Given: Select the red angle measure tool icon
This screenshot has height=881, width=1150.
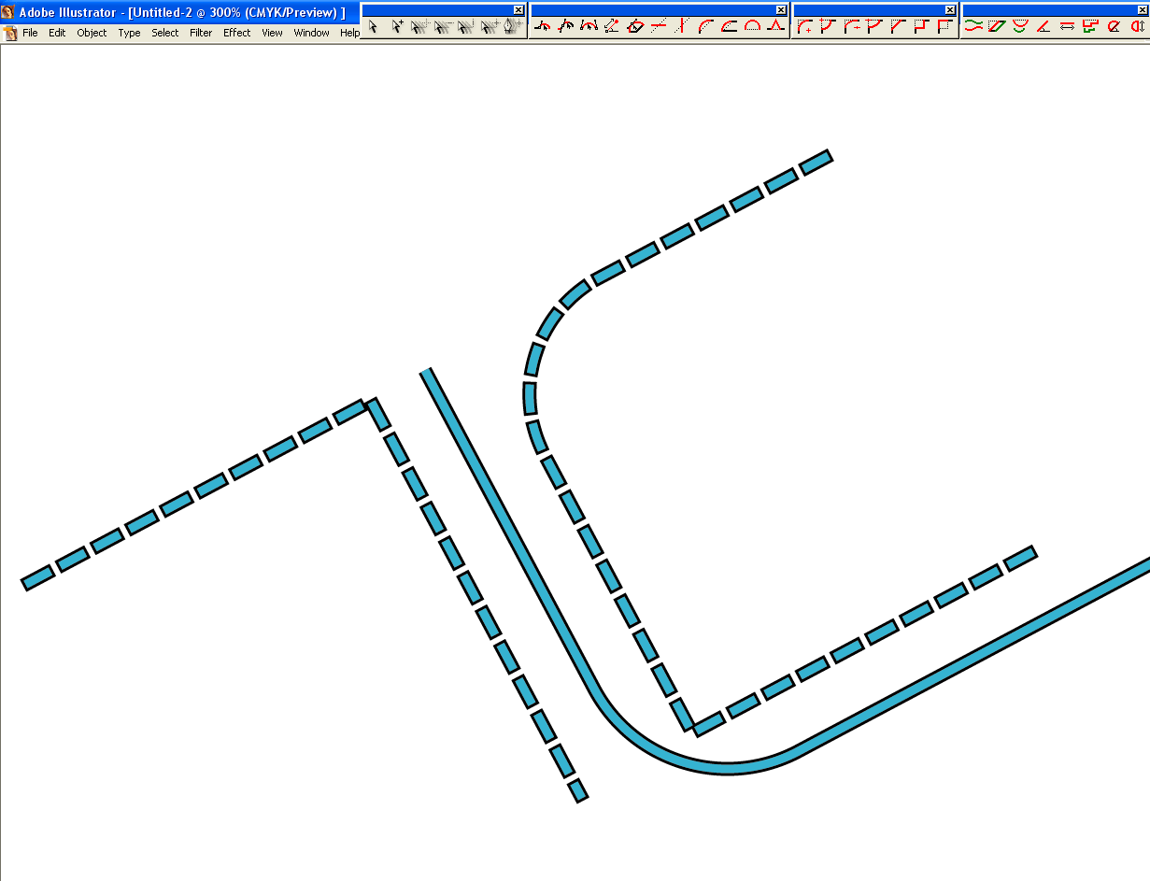Looking at the screenshot, I should point(1044,26).
